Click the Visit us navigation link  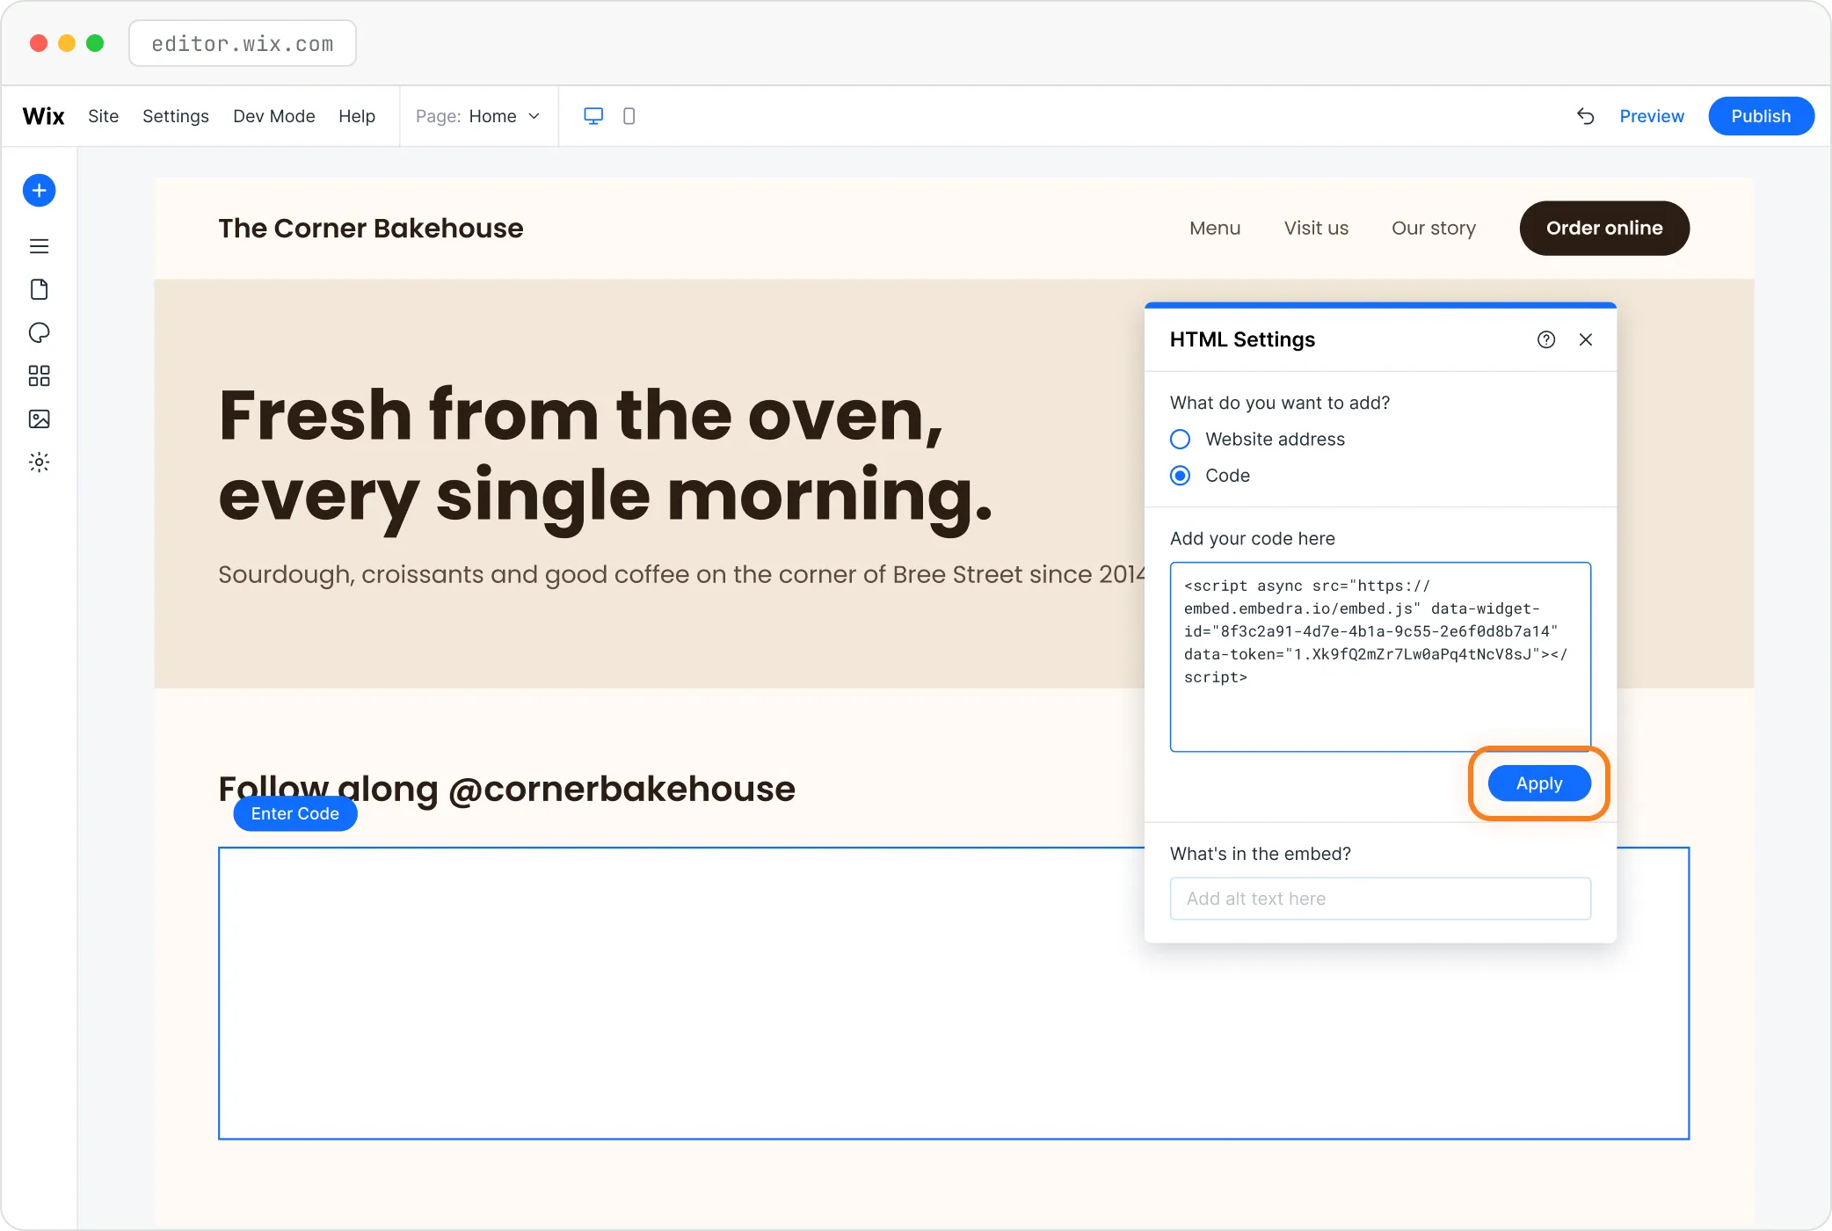pos(1316,229)
